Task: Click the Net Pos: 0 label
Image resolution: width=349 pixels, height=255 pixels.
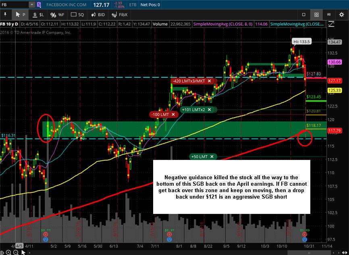Action: point(150,5)
